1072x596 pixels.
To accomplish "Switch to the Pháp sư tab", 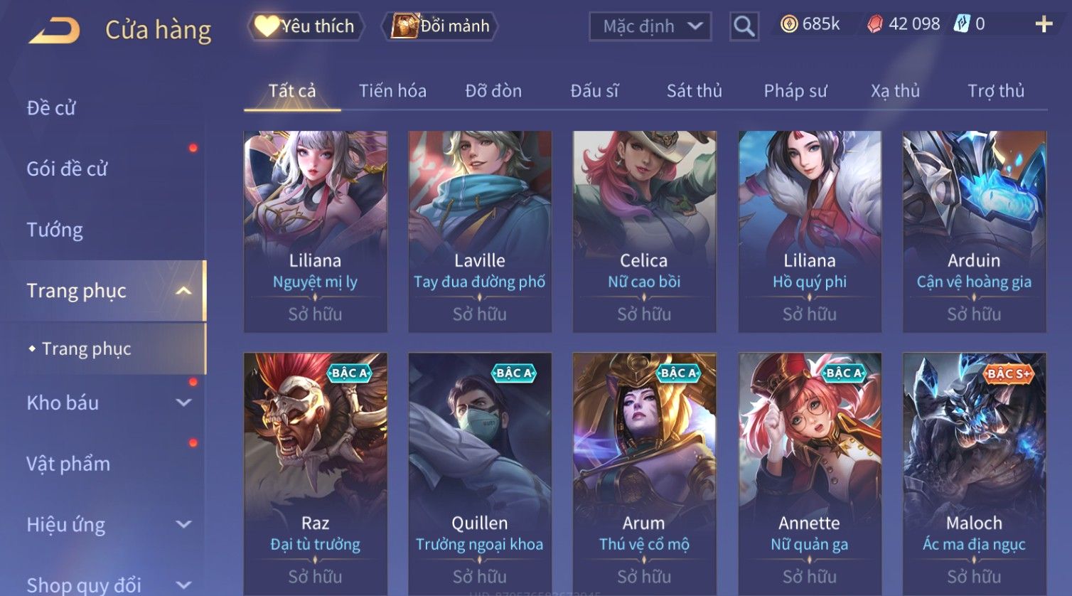I will (x=795, y=91).
